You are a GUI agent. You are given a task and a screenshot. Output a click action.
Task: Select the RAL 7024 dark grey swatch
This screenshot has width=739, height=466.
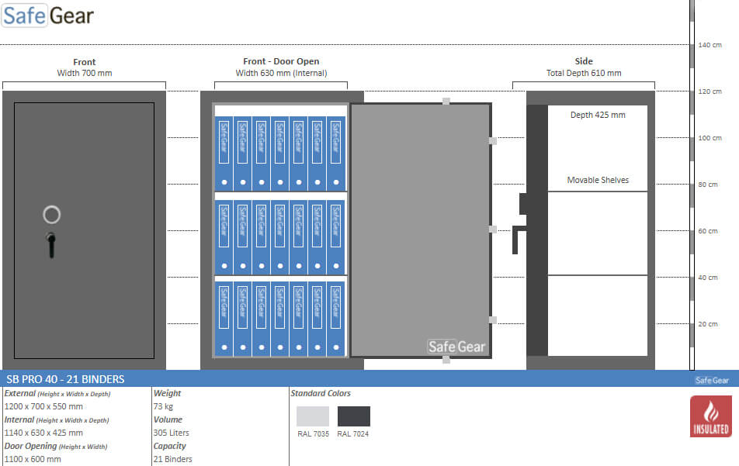(x=353, y=416)
